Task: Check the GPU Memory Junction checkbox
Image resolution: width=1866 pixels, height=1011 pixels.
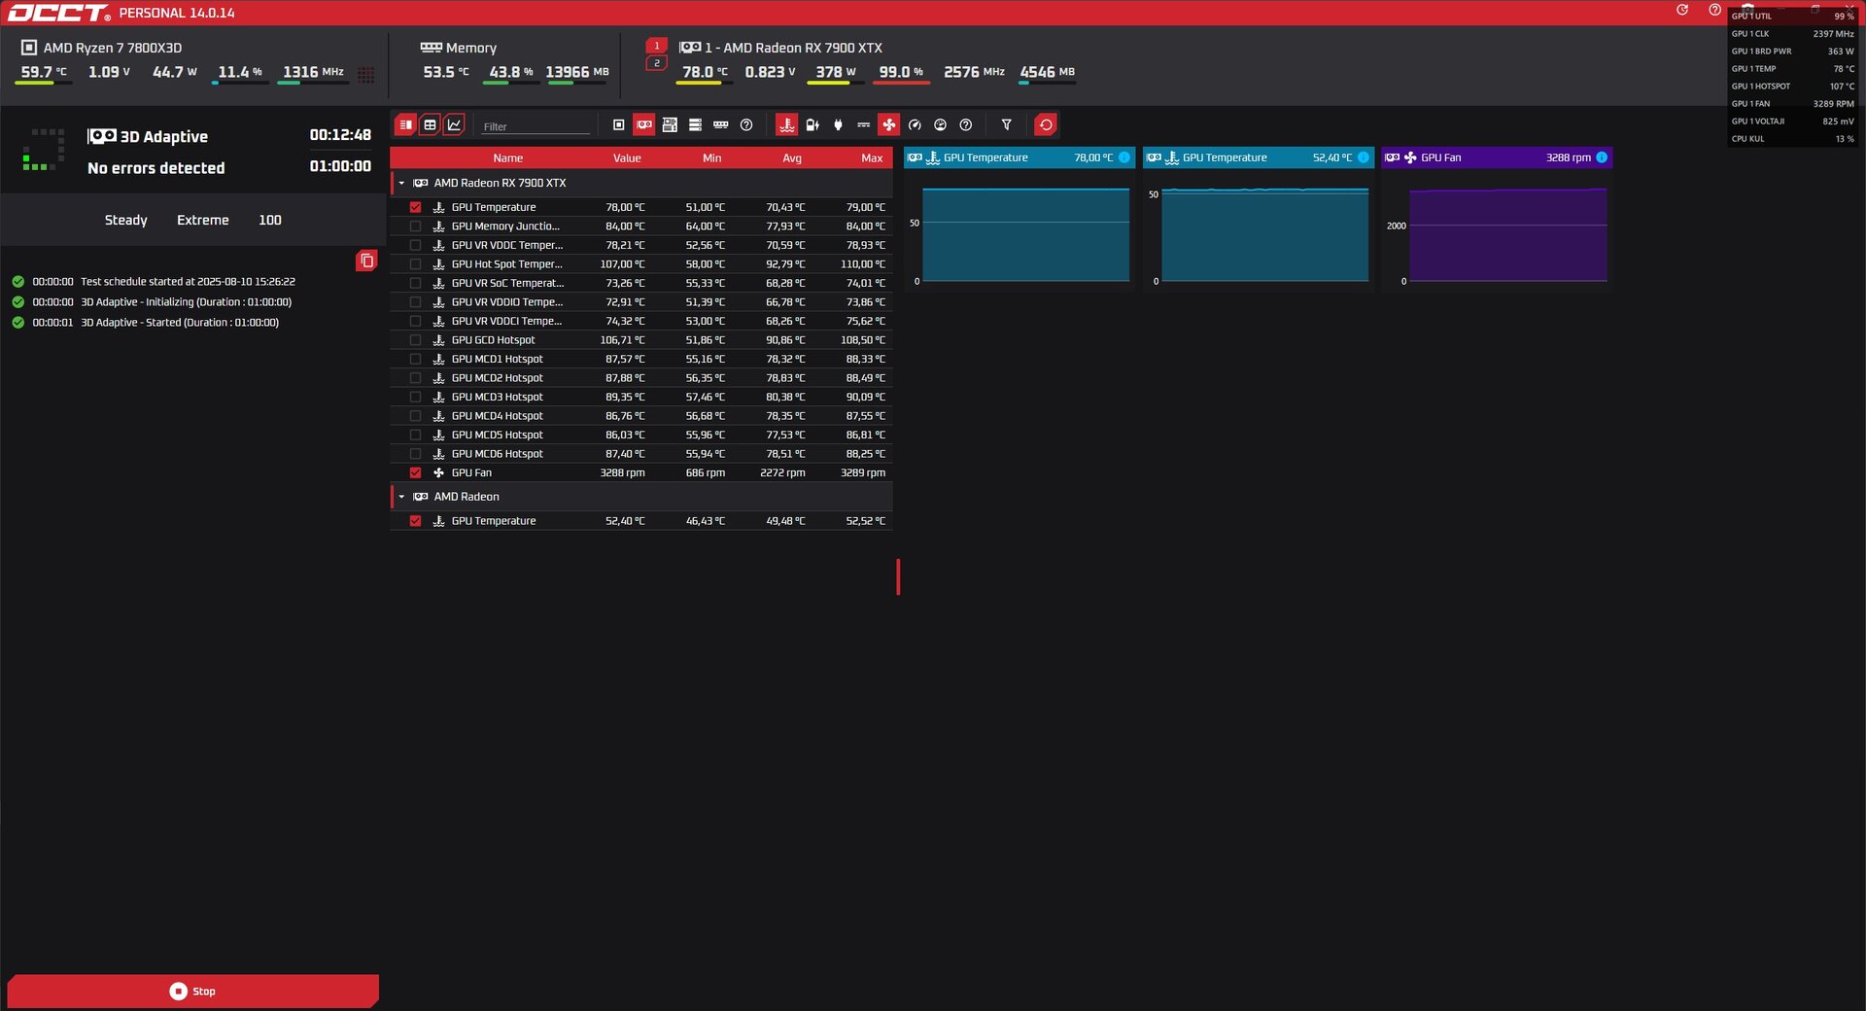Action: 415,227
